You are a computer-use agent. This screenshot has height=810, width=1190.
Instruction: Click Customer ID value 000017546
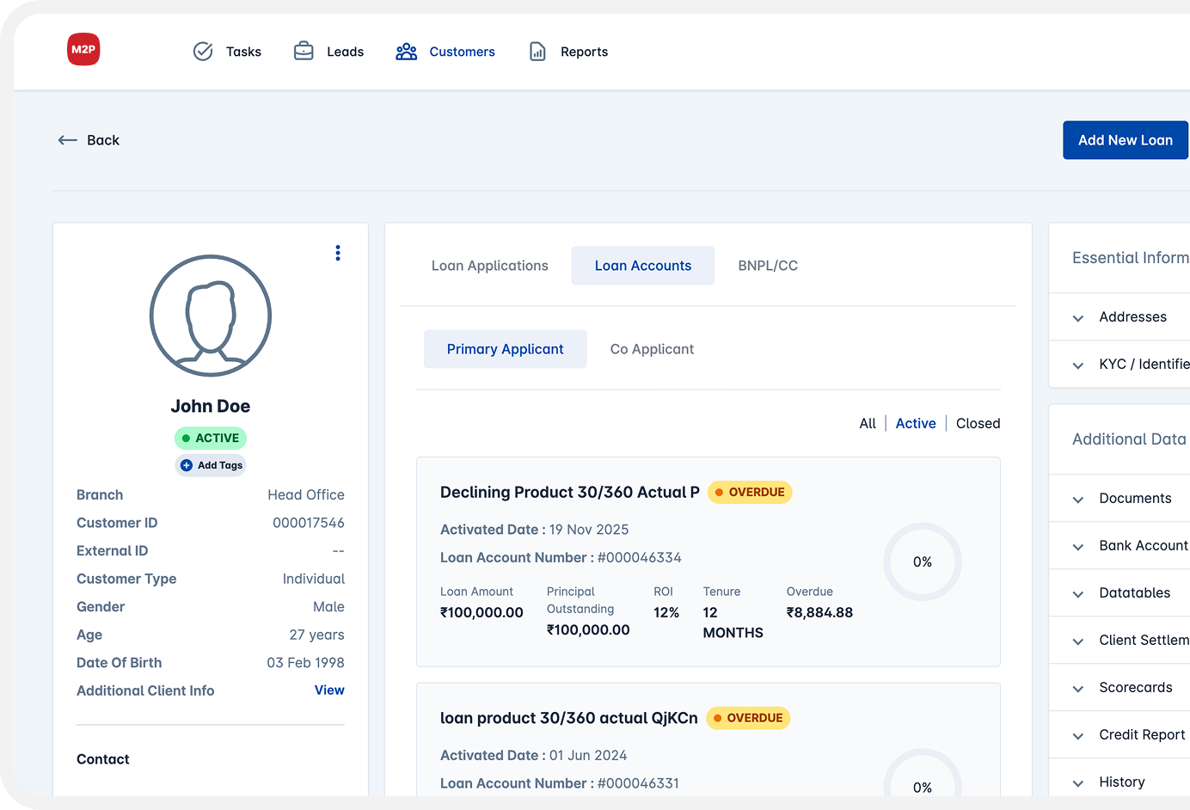(309, 523)
